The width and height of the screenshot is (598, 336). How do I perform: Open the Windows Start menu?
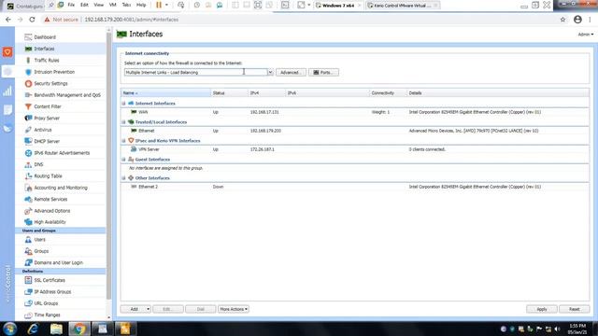(9, 329)
